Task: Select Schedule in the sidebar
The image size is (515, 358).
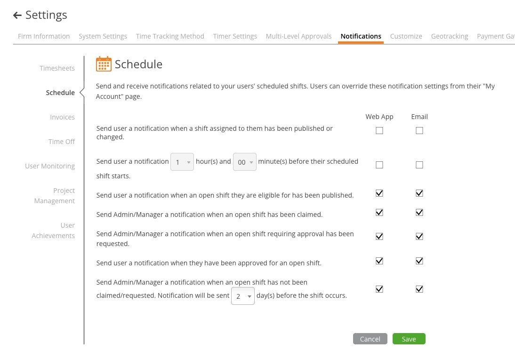Action: pos(60,93)
